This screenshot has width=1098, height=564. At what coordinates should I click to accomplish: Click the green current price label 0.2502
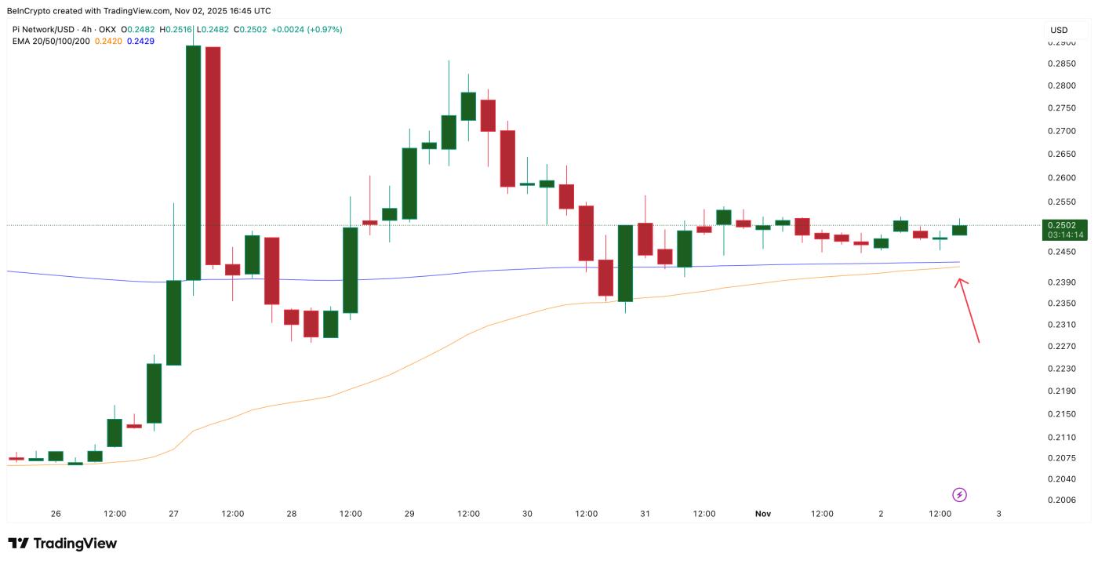pos(1063,225)
